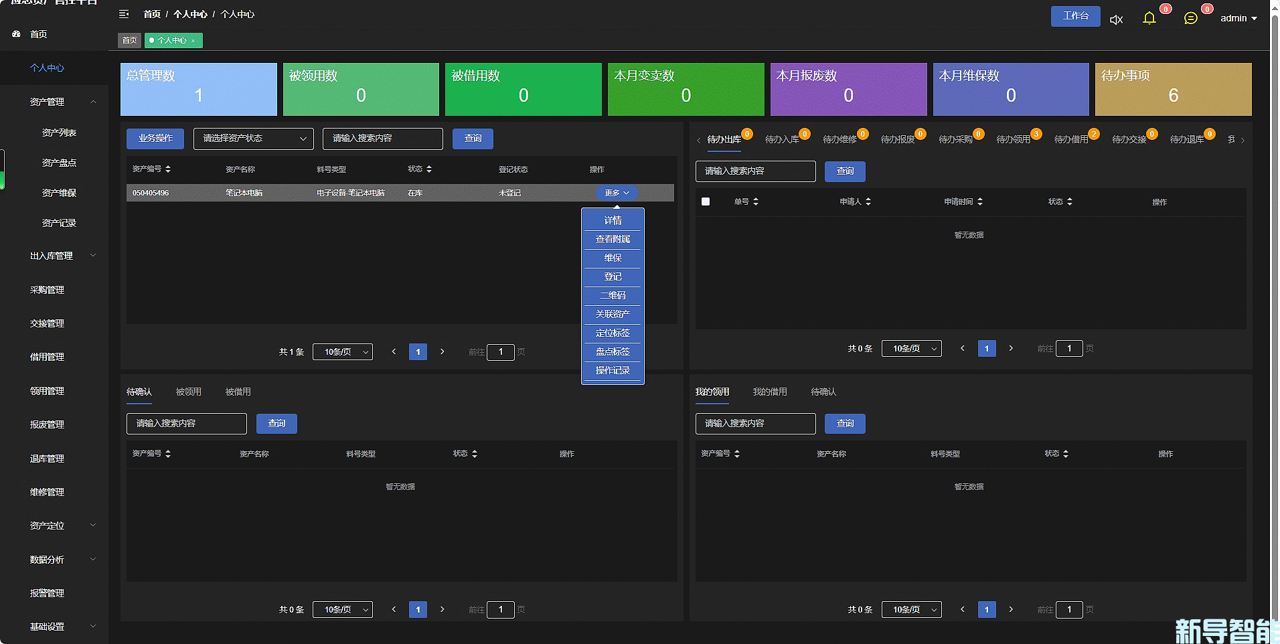
Task: Go to next page in asset list pagination
Action: coord(442,351)
